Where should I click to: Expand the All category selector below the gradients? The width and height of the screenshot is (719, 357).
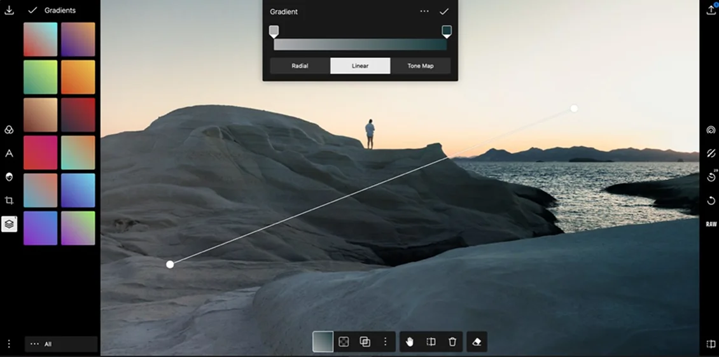(x=61, y=344)
